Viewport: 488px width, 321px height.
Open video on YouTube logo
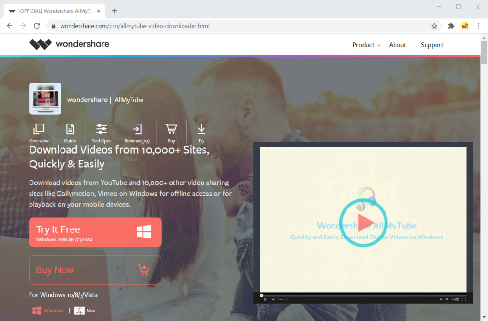pos(455,300)
